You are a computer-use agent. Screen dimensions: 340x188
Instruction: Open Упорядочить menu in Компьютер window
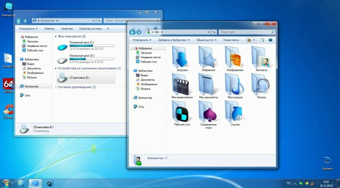(x=28, y=29)
